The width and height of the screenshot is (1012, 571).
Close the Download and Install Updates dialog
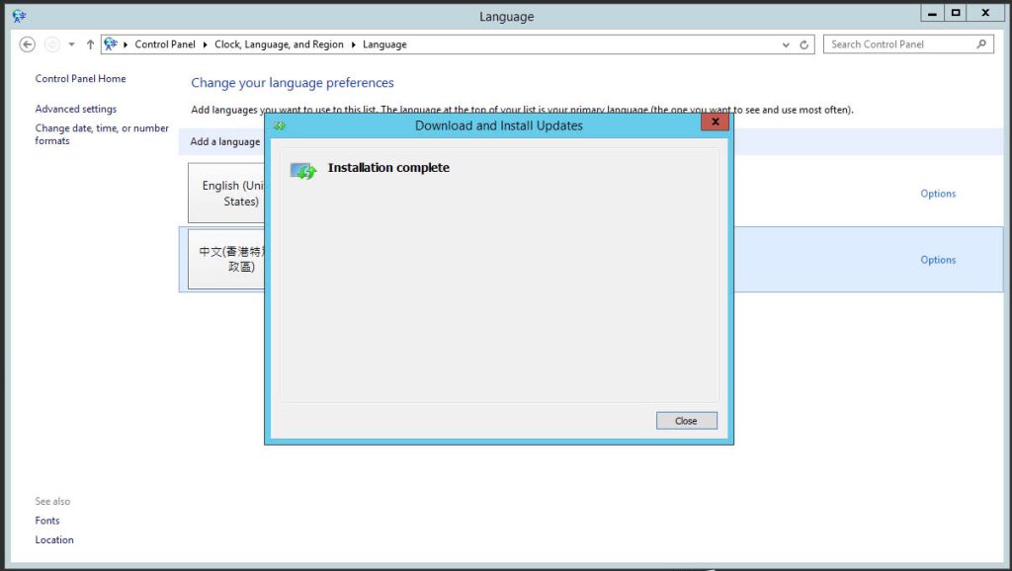click(716, 122)
